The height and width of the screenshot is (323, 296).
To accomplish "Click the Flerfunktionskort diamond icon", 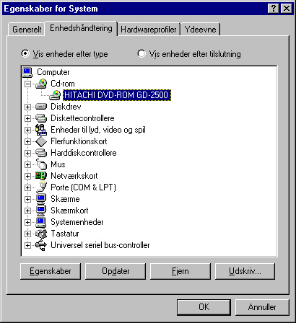I will 41,141.
